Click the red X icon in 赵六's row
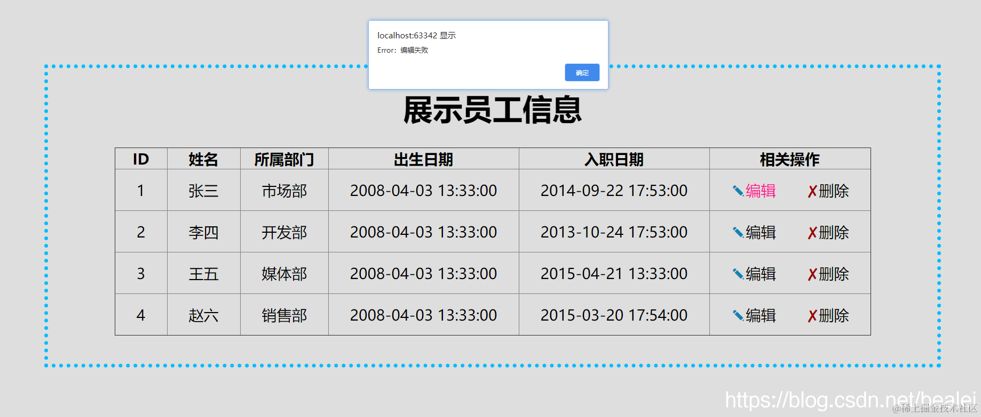 pyautogui.click(x=812, y=316)
